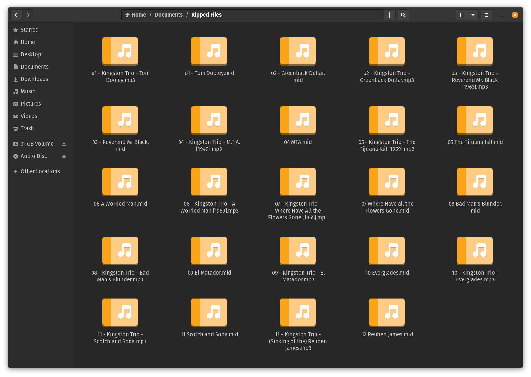Open Pictures sidebar folder
Screen dimensions: 531x377
coord(41,104)
